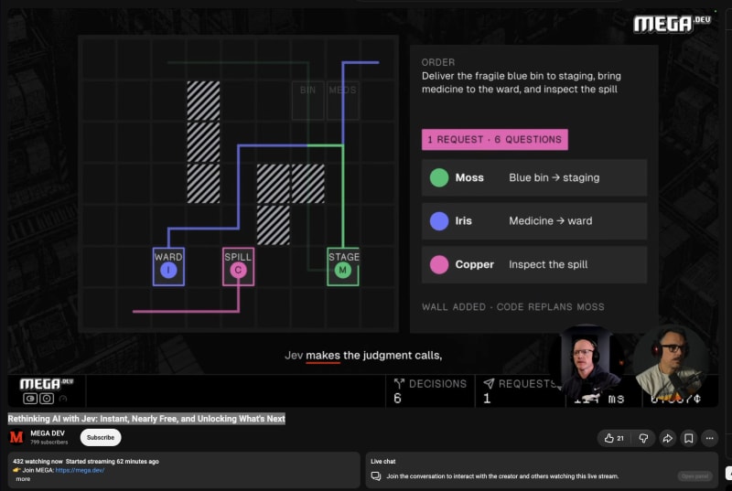The image size is (732, 491).
Task: Click the Open panel live chat button
Action: tap(695, 476)
